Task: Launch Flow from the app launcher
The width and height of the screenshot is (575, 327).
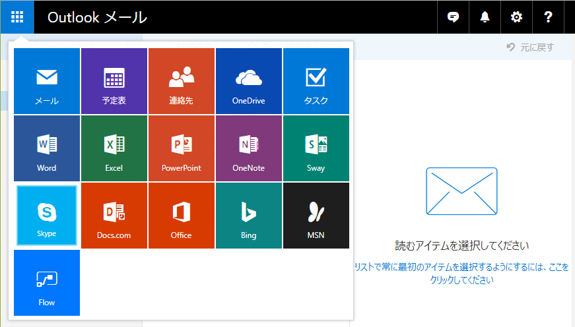Action: click(47, 283)
